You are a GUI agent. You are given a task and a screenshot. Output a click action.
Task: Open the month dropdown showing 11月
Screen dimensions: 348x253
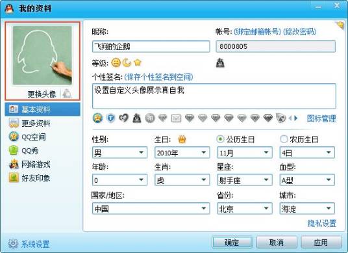coord(245,152)
